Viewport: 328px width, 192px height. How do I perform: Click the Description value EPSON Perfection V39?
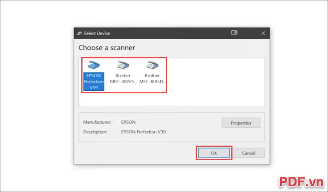pyautogui.click(x=143, y=132)
